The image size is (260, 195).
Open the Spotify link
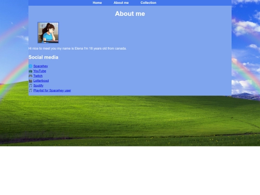point(39,86)
